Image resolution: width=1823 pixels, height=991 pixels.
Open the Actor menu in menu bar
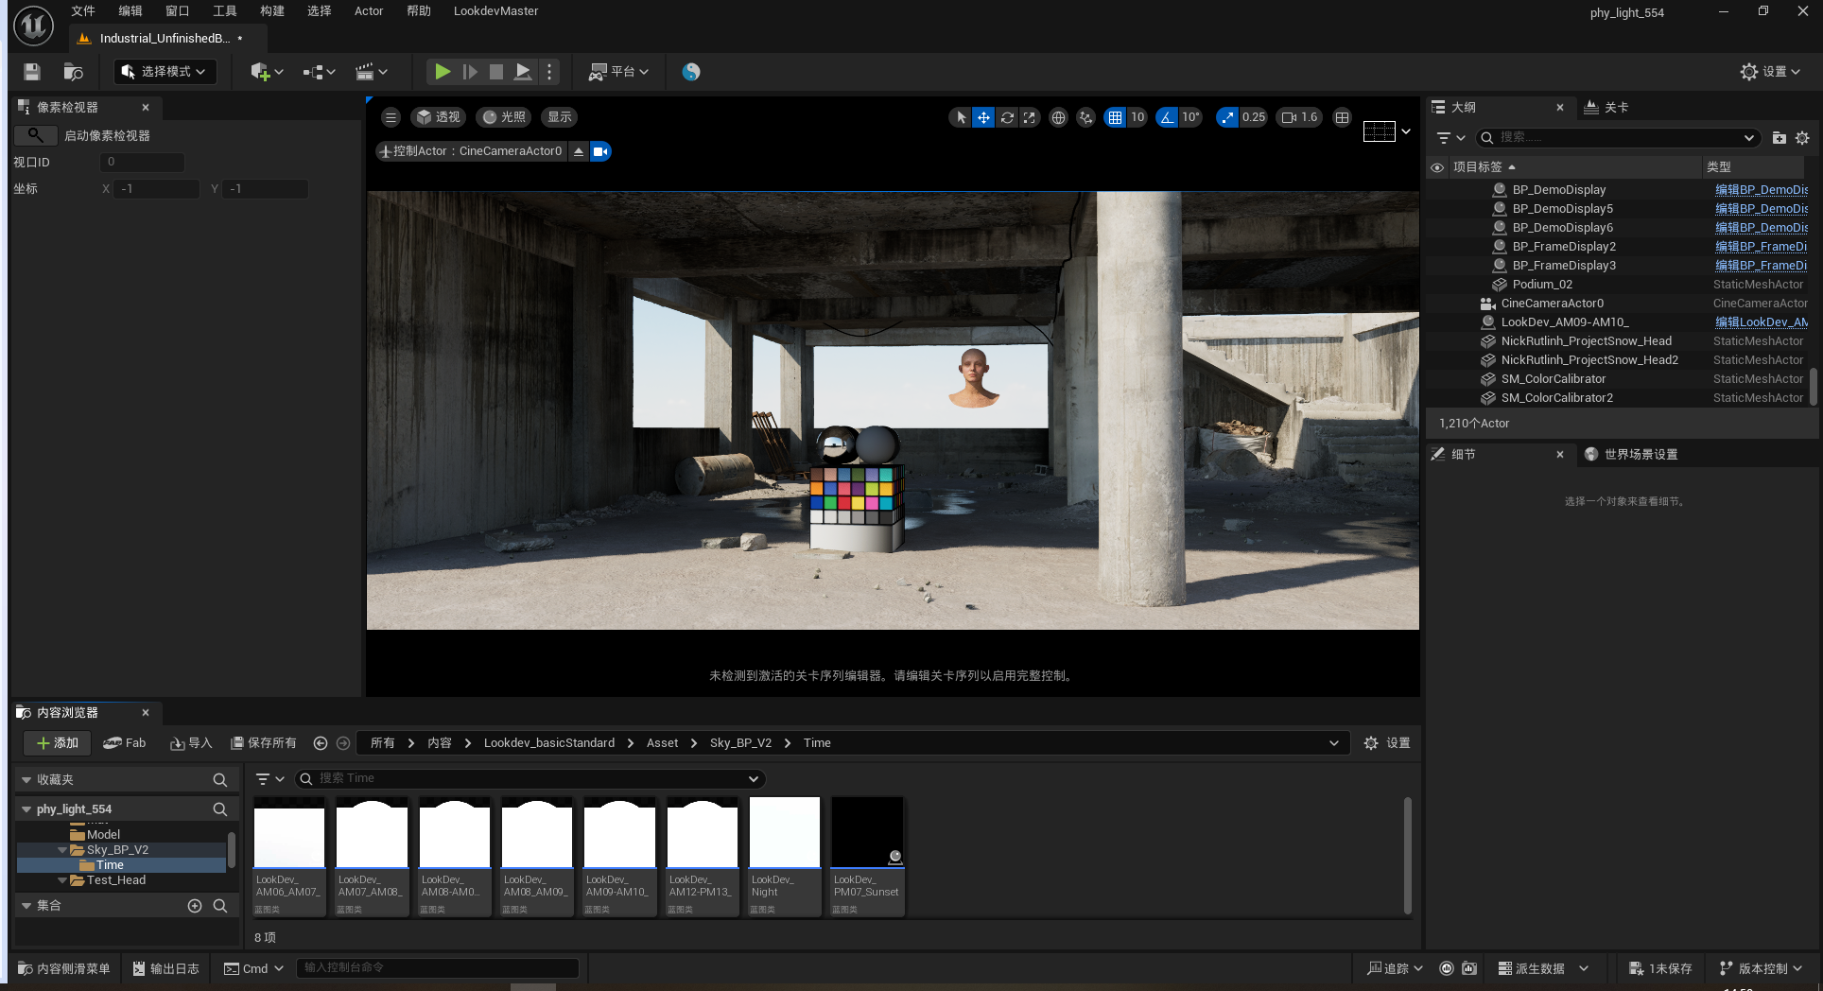pyautogui.click(x=368, y=11)
